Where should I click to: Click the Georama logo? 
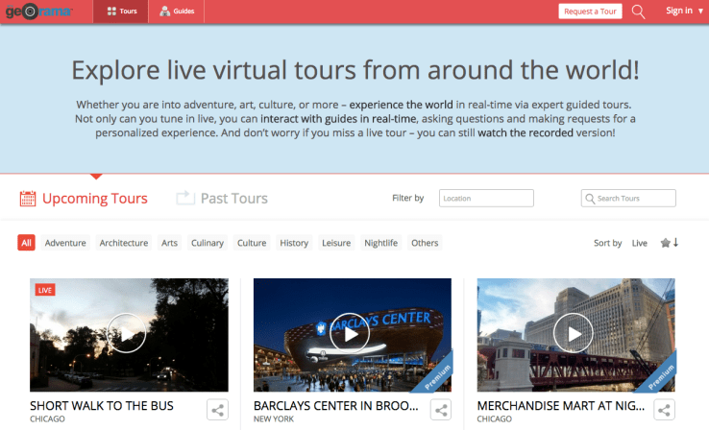pyautogui.click(x=38, y=11)
